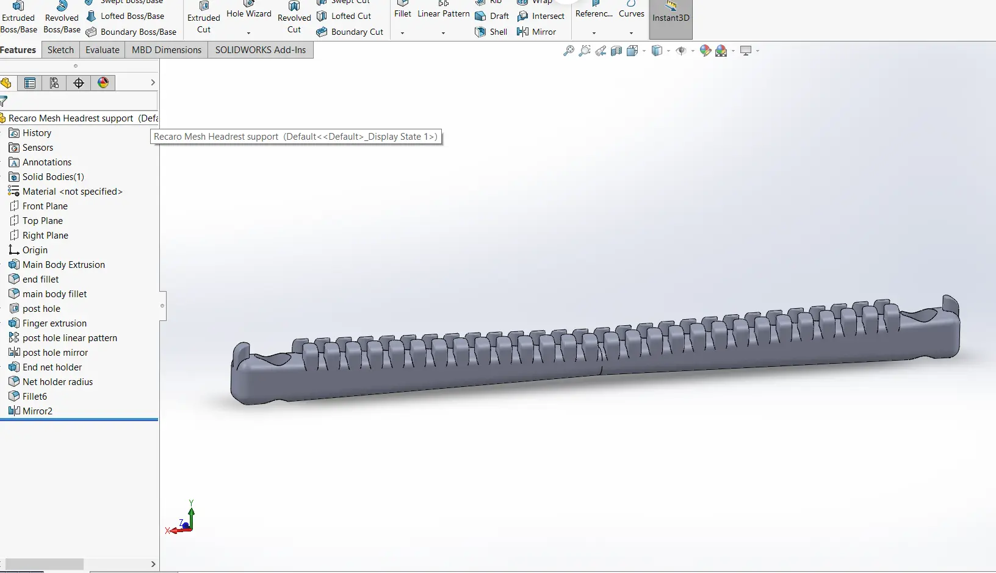Open the View Orientation cube
This screenshot has height=573, width=996.
pos(632,51)
